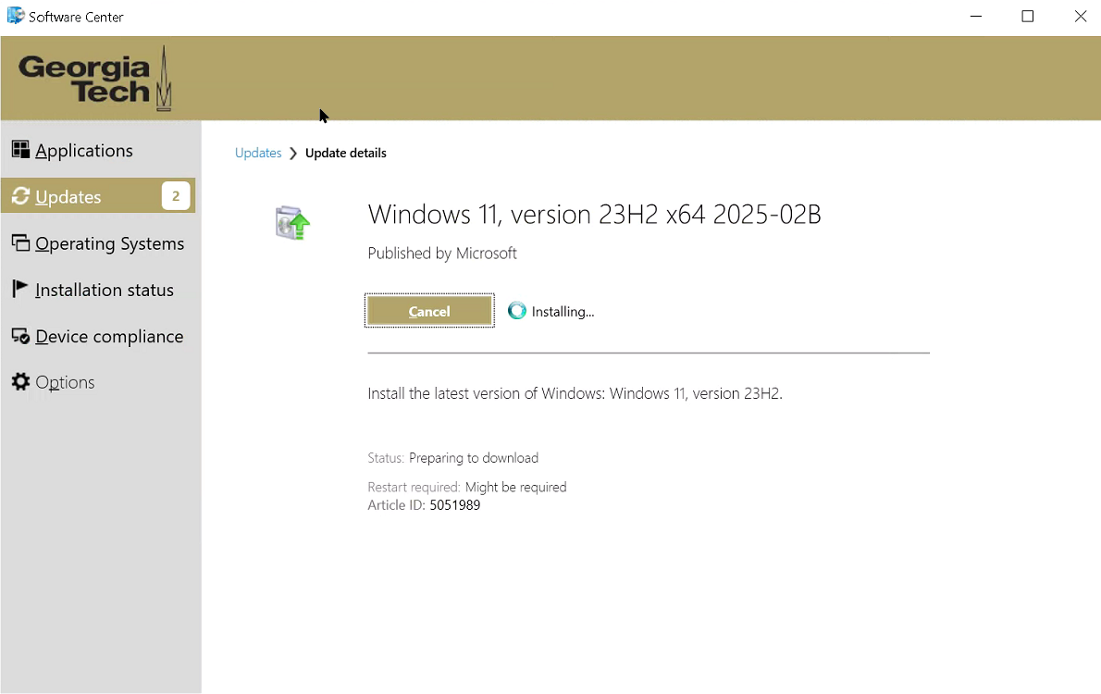Click Article ID value 5051989

click(x=455, y=505)
